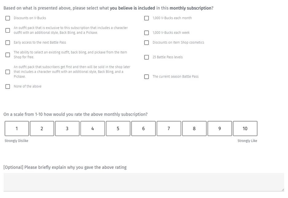The height and width of the screenshot is (198, 288).
Task: Grab the text area resize handle
Action: pos(282,189)
